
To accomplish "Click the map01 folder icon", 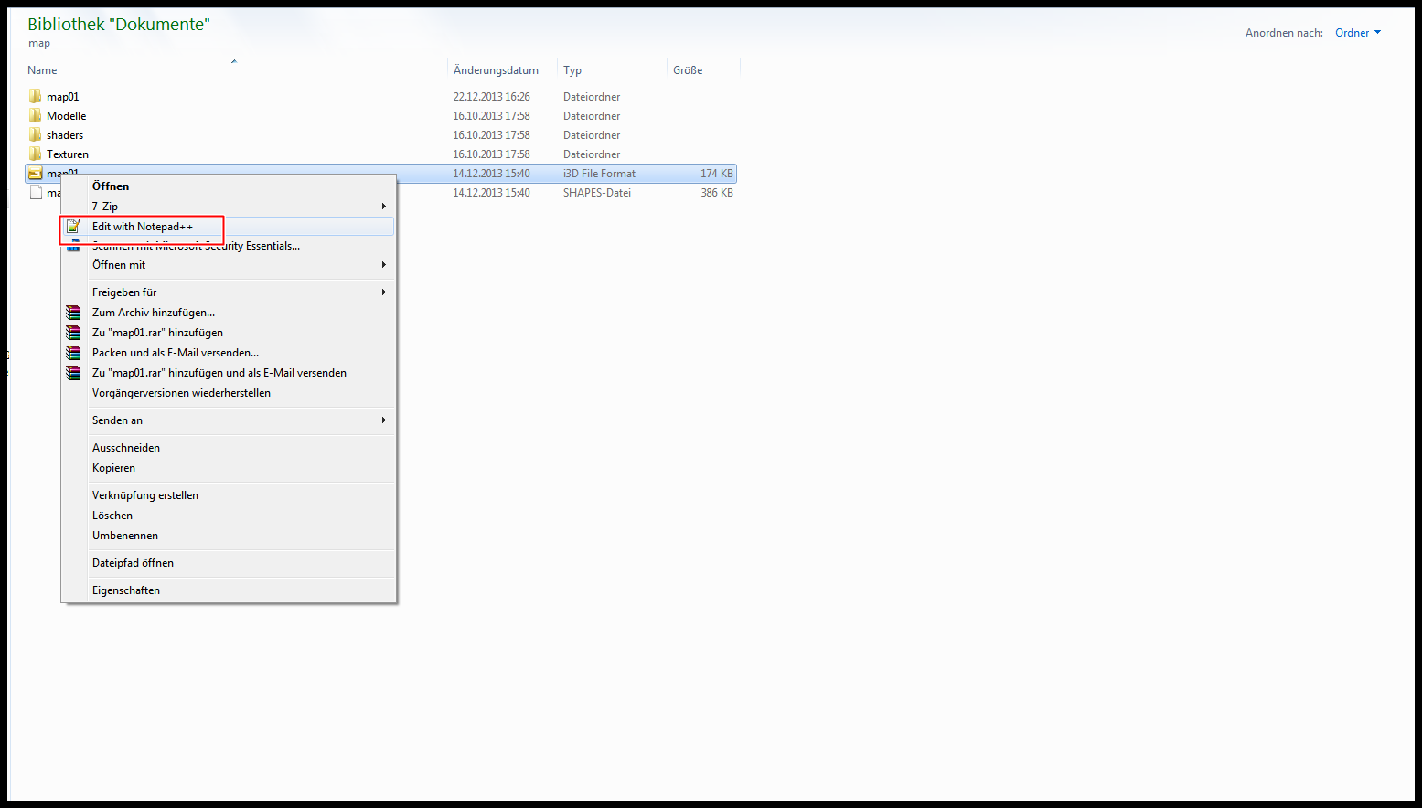I will coord(36,96).
